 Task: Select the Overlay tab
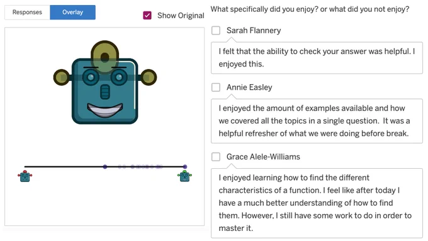(x=72, y=13)
